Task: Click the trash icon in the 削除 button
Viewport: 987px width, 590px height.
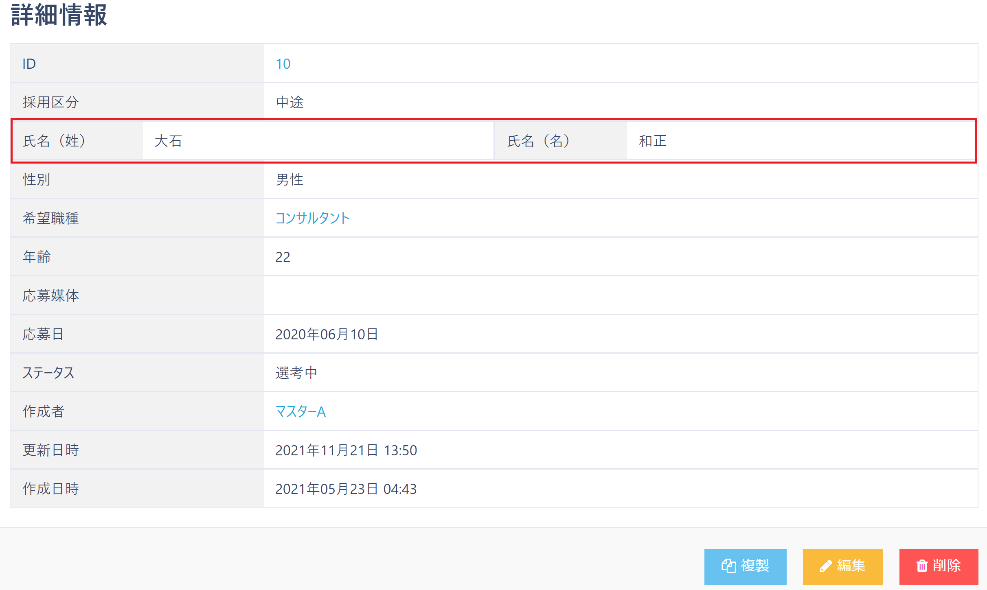Action: [922, 566]
